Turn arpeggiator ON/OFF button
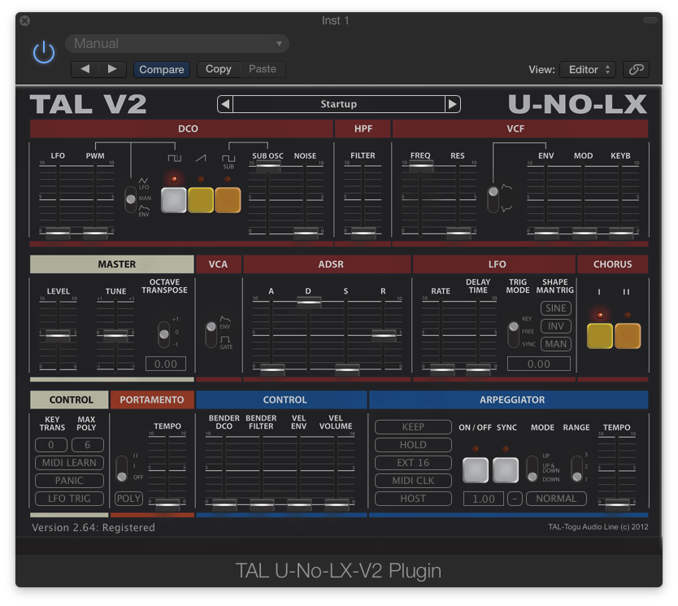Image resolution: width=678 pixels, height=606 pixels. point(476,470)
